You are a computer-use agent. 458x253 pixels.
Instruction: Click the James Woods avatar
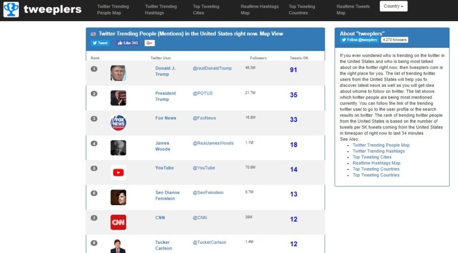118,148
